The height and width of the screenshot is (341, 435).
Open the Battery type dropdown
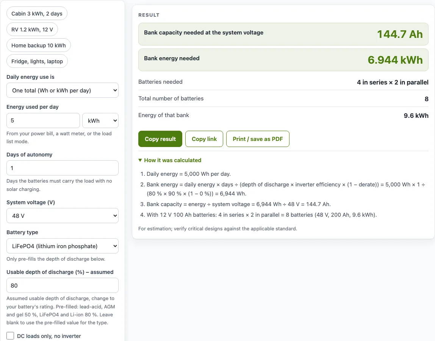tap(63, 246)
